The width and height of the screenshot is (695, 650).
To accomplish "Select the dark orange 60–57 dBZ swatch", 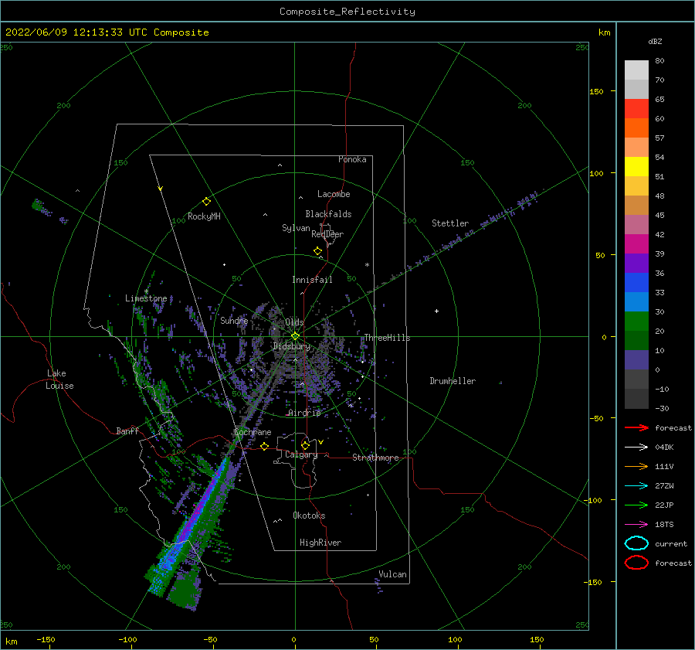I will pyautogui.click(x=636, y=128).
